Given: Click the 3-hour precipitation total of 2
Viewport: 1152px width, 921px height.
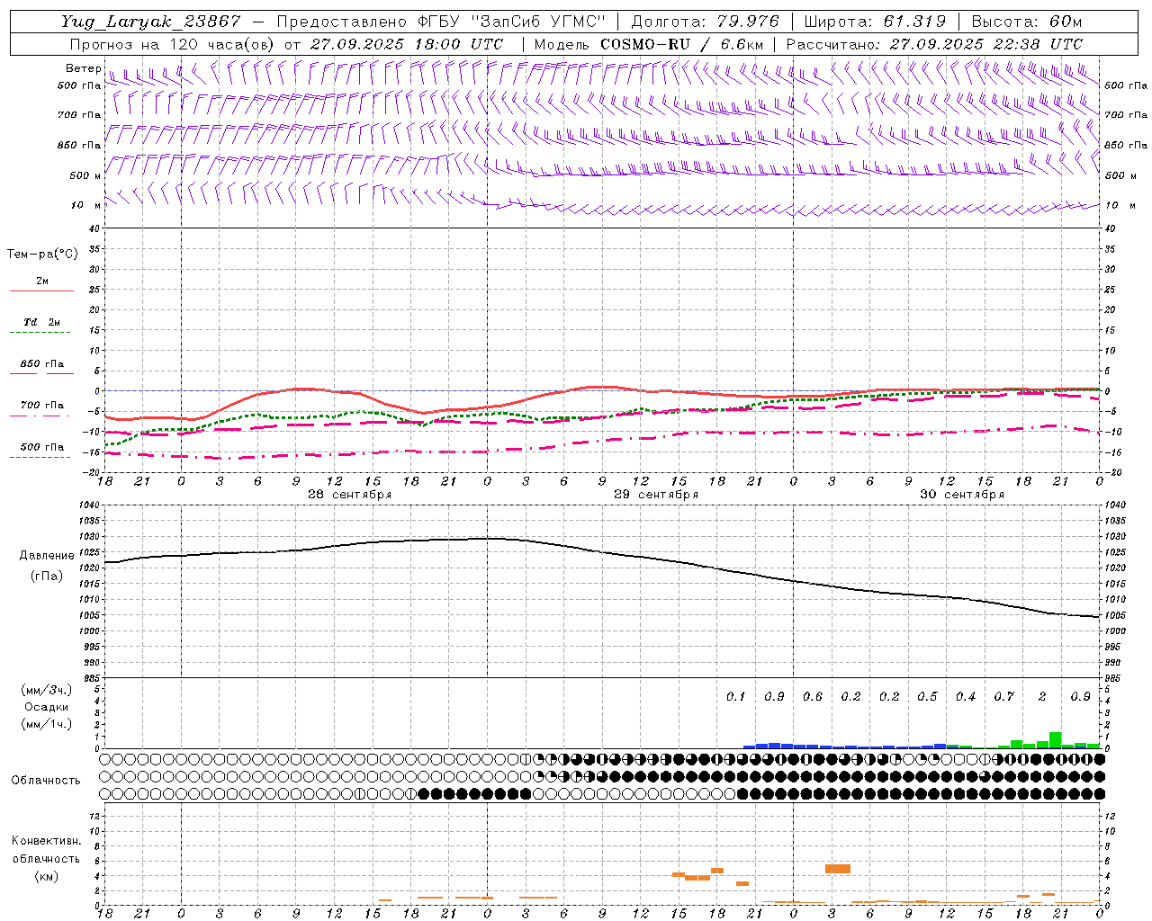Looking at the screenshot, I should pos(1042,696).
